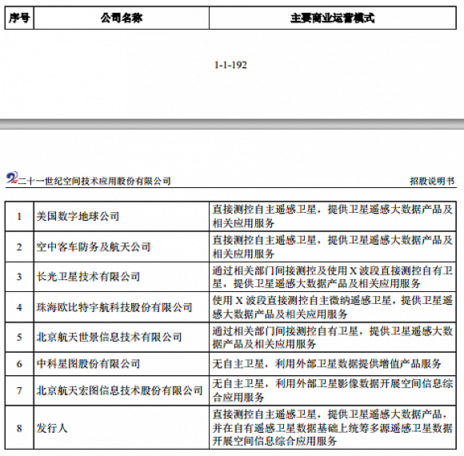Click description 通过相关部门间接测控自有卫星
The image size is (464, 456).
(333, 337)
